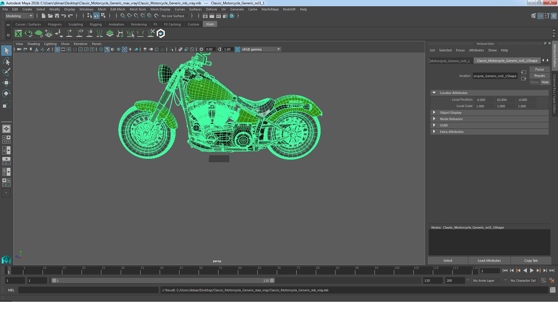Screen dimensions: 558x336
Task: Click the Local Position Y value field
Action: (x=505, y=100)
